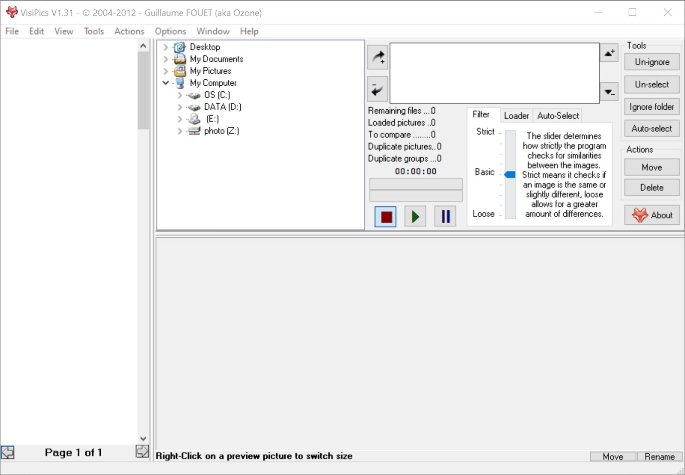Collapse the My Computer tree node
Image resolution: width=685 pixels, height=475 pixels.
tap(166, 83)
